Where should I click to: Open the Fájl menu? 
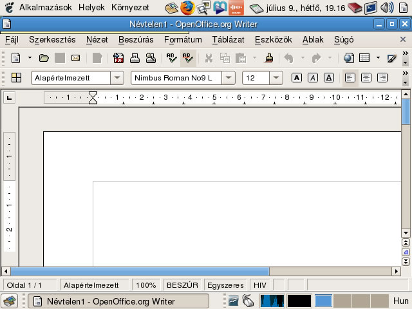click(12, 40)
